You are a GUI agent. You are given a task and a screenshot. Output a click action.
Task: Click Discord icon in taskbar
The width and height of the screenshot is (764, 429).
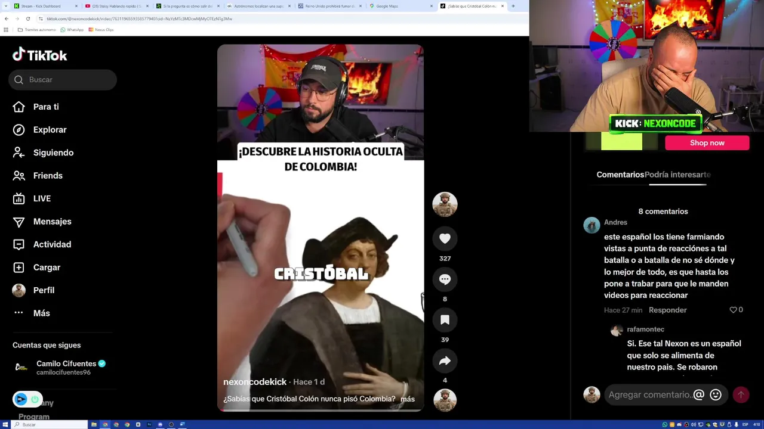point(160,424)
